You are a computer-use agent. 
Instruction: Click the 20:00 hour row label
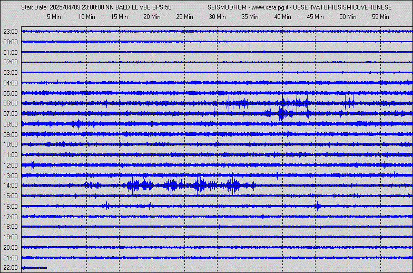[11, 248]
